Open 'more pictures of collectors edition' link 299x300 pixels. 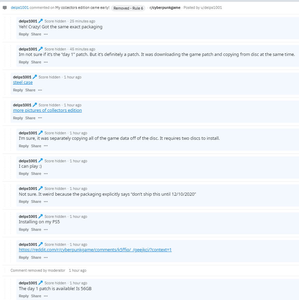(x=47, y=110)
